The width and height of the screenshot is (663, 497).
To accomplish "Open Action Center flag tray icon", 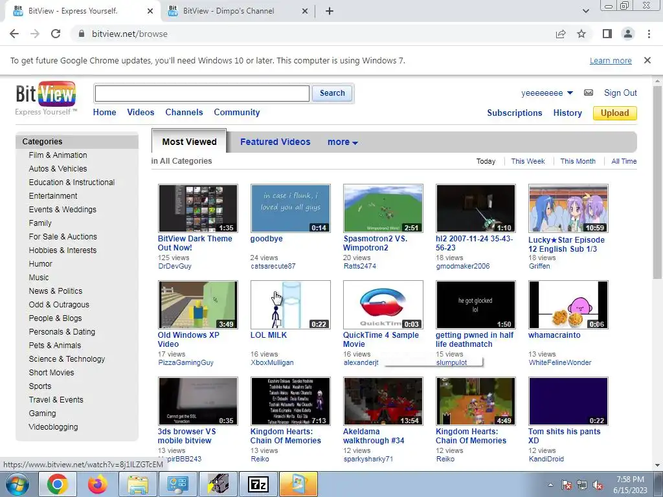I will [x=566, y=485].
